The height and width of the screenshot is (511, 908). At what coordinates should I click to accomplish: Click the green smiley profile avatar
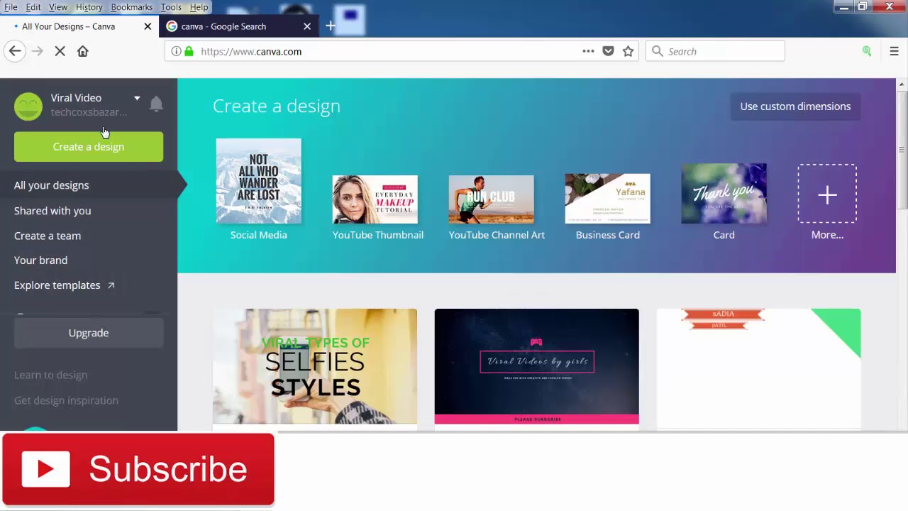coord(28,106)
